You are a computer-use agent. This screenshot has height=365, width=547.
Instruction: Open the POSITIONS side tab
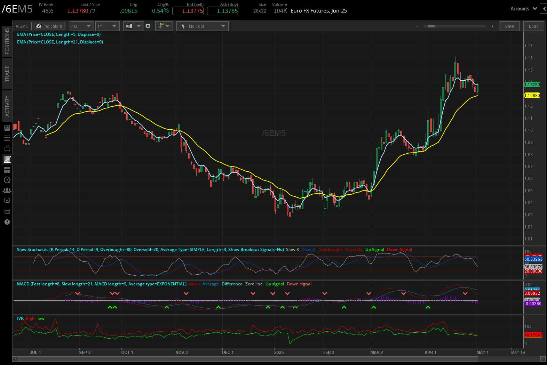click(x=7, y=41)
